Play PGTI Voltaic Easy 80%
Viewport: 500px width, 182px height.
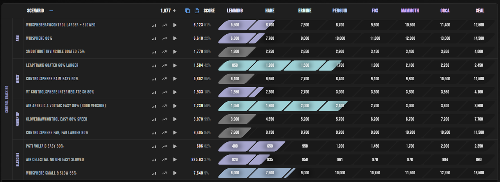(175, 146)
